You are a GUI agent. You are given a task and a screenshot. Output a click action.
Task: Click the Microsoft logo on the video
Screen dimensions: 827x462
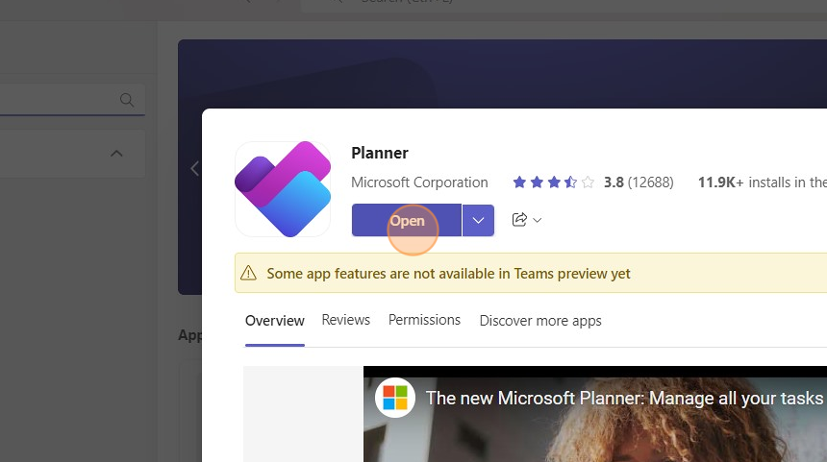pos(395,398)
